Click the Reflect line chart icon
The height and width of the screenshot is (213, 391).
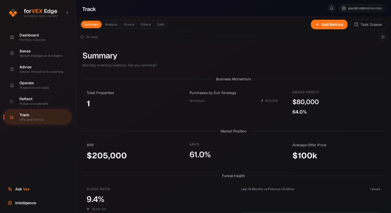click(12, 101)
